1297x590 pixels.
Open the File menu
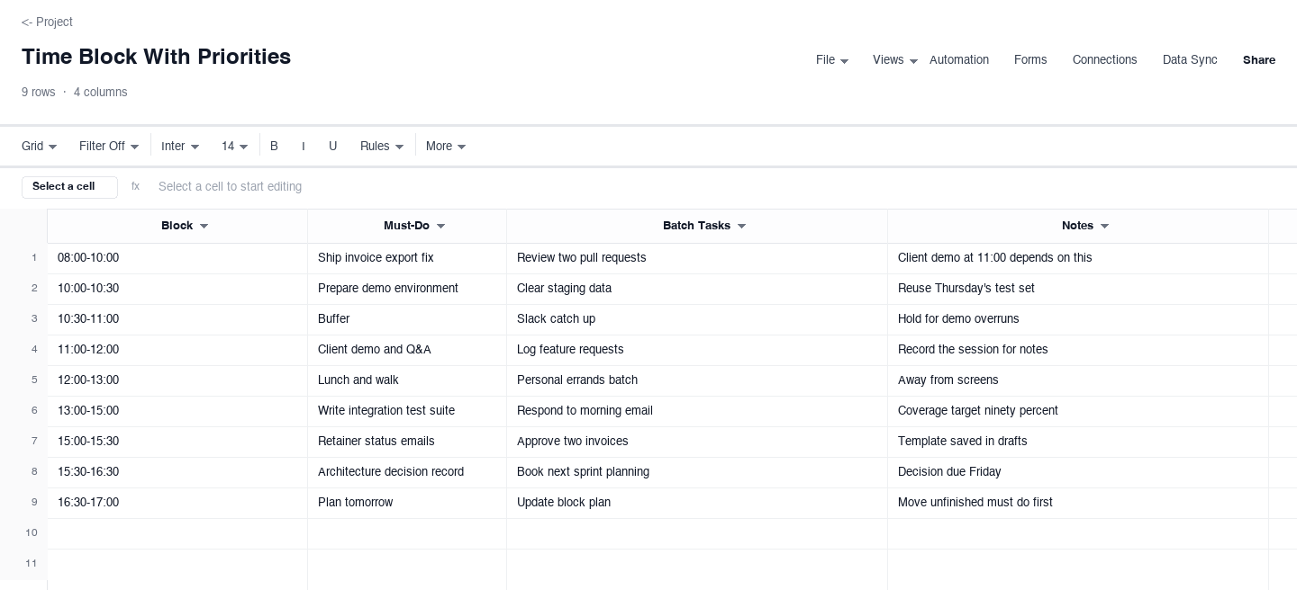point(831,60)
